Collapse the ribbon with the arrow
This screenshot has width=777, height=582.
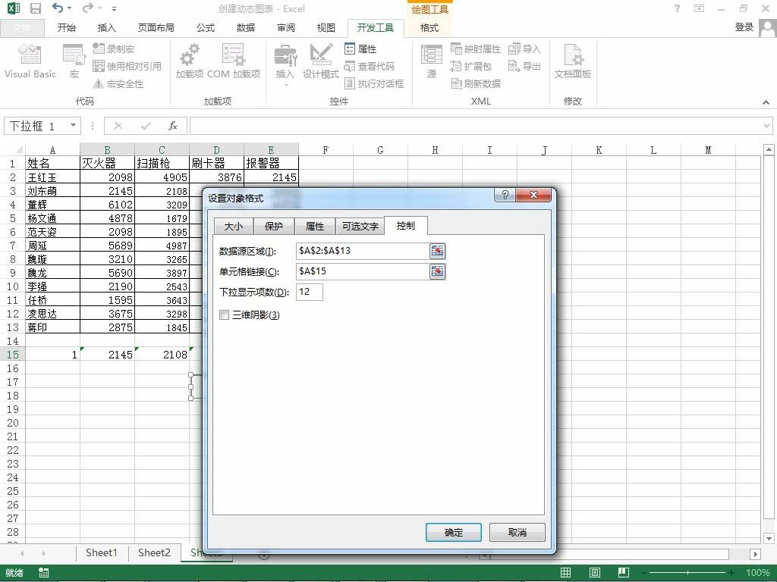coord(766,102)
